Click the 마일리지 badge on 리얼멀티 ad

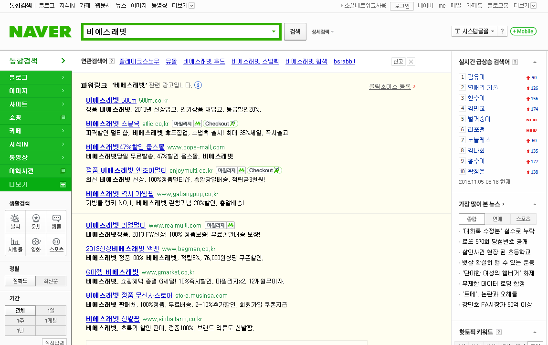tap(220, 225)
